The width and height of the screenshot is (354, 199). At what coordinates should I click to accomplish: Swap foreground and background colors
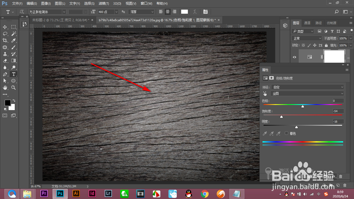14,101
